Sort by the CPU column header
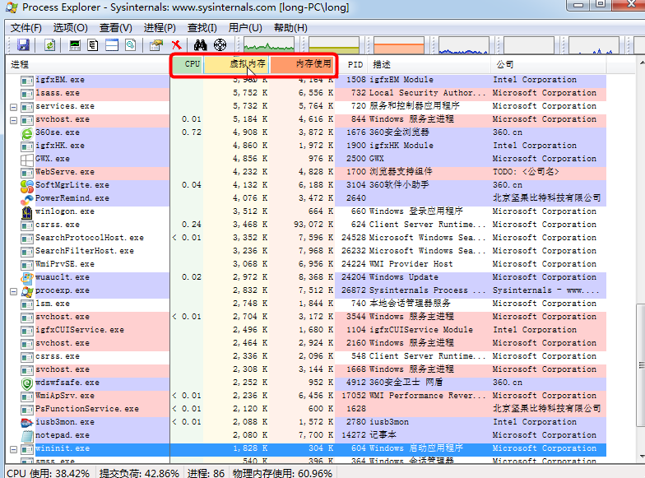The image size is (645, 478). pyautogui.click(x=188, y=64)
